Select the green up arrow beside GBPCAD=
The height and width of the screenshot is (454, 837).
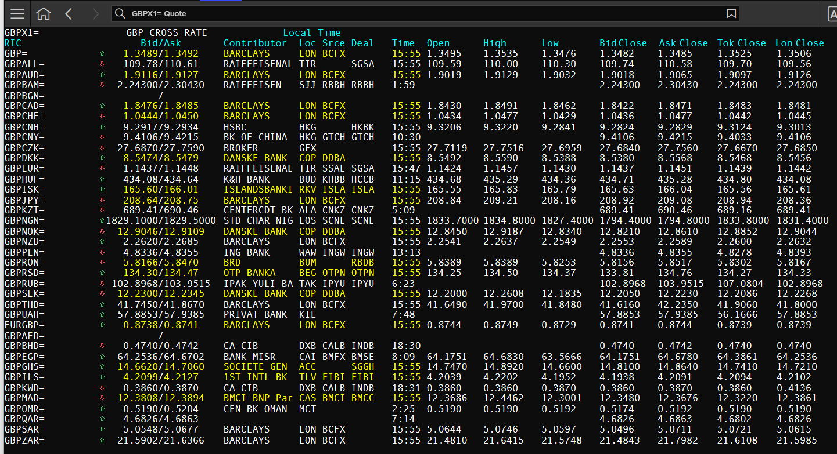(x=102, y=106)
